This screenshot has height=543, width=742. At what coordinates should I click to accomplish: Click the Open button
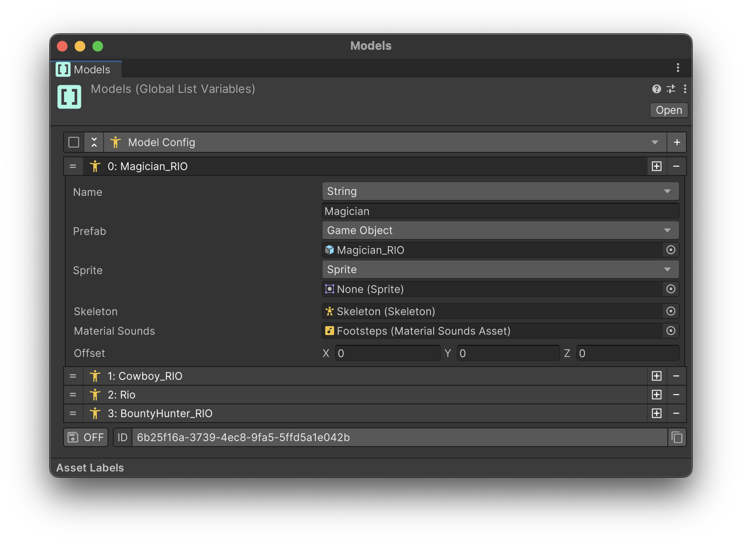pos(668,110)
